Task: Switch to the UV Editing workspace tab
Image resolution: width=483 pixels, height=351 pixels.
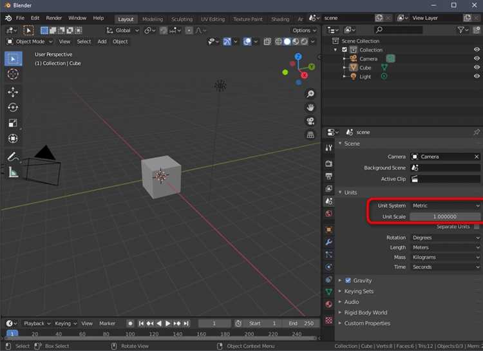Action: 213,19
